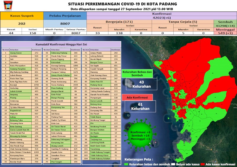Select red legend swatch Ada kasus konfirmasi
This screenshot has width=237, height=167.
(203, 164)
